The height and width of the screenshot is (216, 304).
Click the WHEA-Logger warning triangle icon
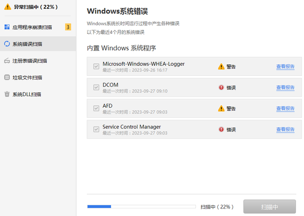tap(221, 66)
